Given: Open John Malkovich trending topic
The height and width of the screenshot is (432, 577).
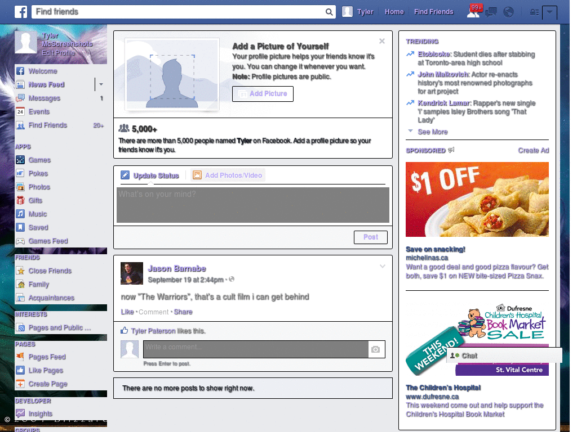Looking at the screenshot, I should 443,75.
